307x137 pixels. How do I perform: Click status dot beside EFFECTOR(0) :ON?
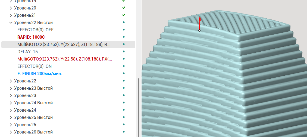[124, 66]
